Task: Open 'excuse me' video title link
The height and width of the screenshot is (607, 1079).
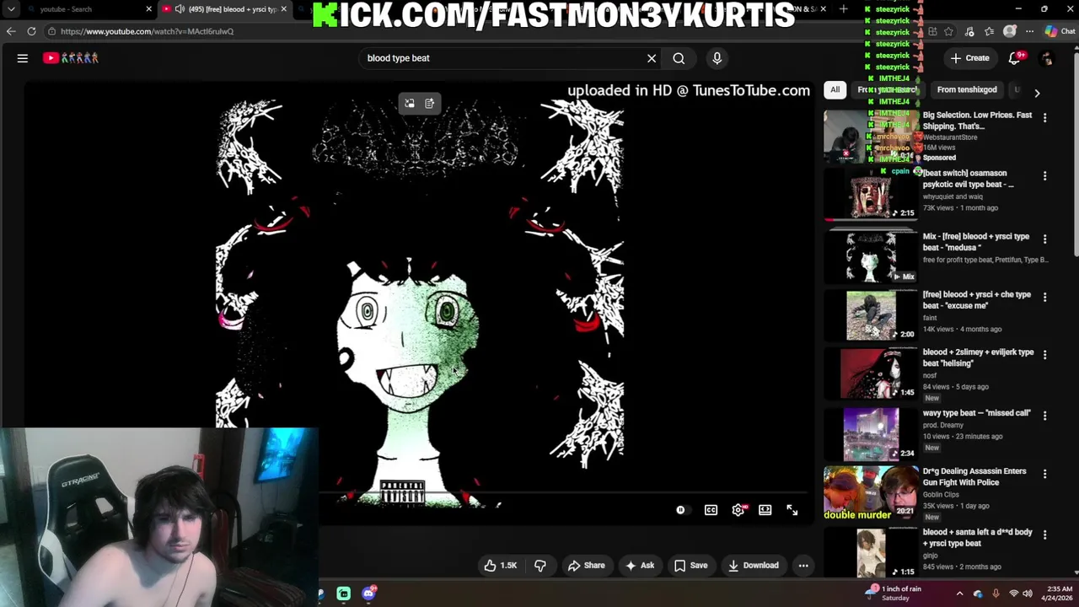Action: pos(976,300)
